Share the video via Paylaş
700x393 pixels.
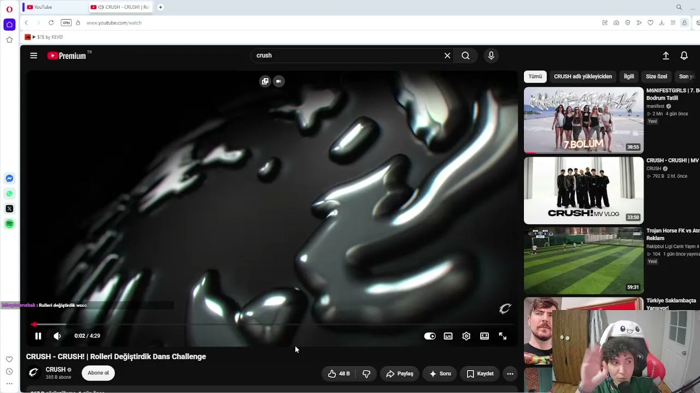(399, 374)
